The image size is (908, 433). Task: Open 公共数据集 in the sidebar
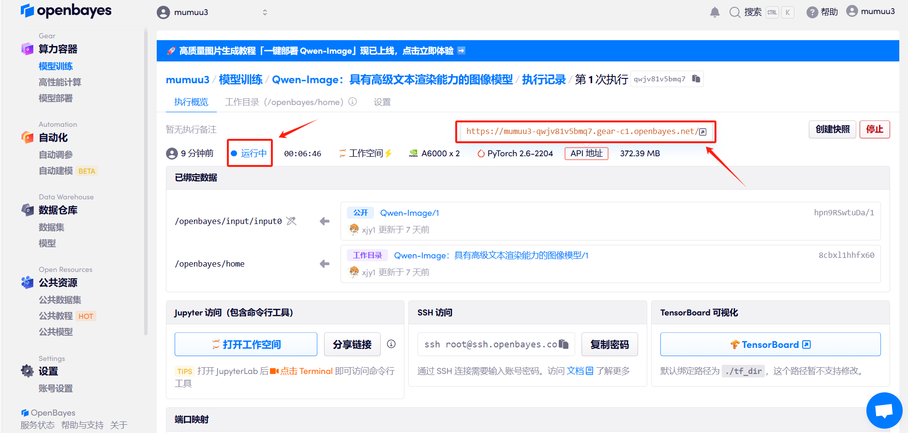click(x=60, y=300)
